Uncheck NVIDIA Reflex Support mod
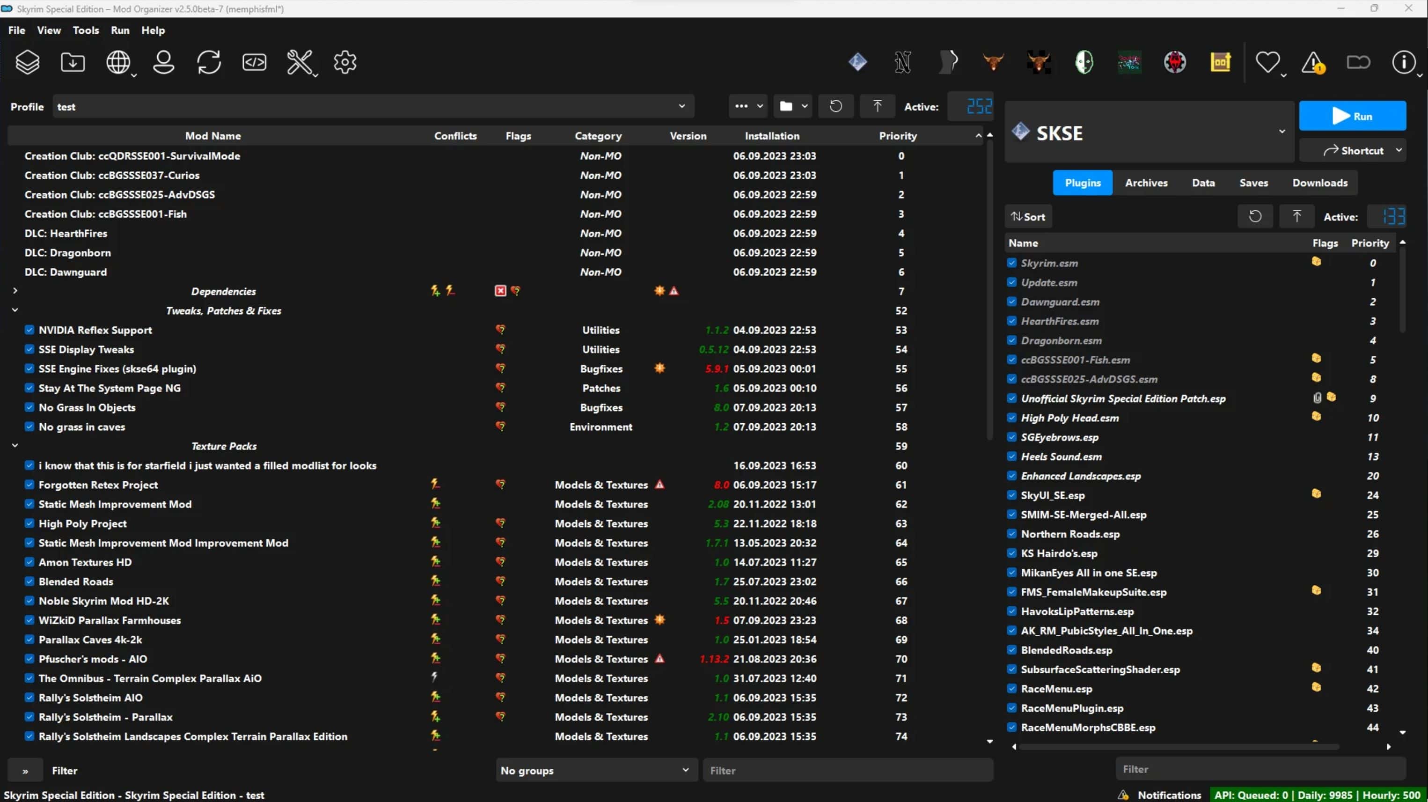Image resolution: width=1428 pixels, height=802 pixels. click(29, 330)
